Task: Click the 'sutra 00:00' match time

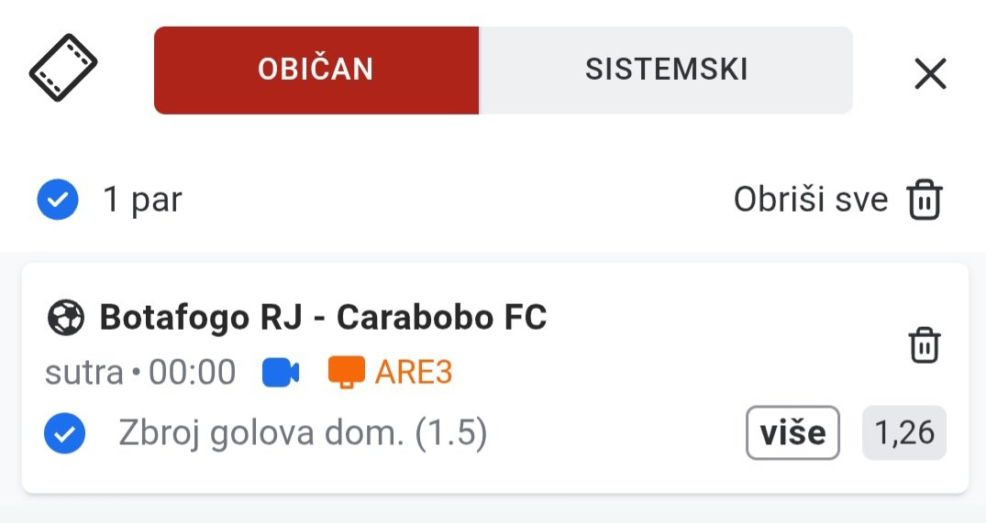Action: point(140,372)
